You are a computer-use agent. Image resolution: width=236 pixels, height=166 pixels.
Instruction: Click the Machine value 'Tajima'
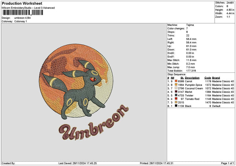(x=190, y=25)
